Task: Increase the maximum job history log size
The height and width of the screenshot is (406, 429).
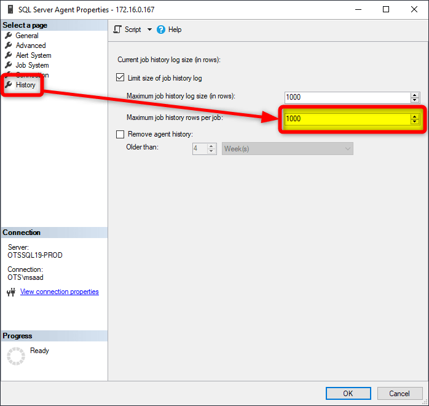Action: pos(415,95)
